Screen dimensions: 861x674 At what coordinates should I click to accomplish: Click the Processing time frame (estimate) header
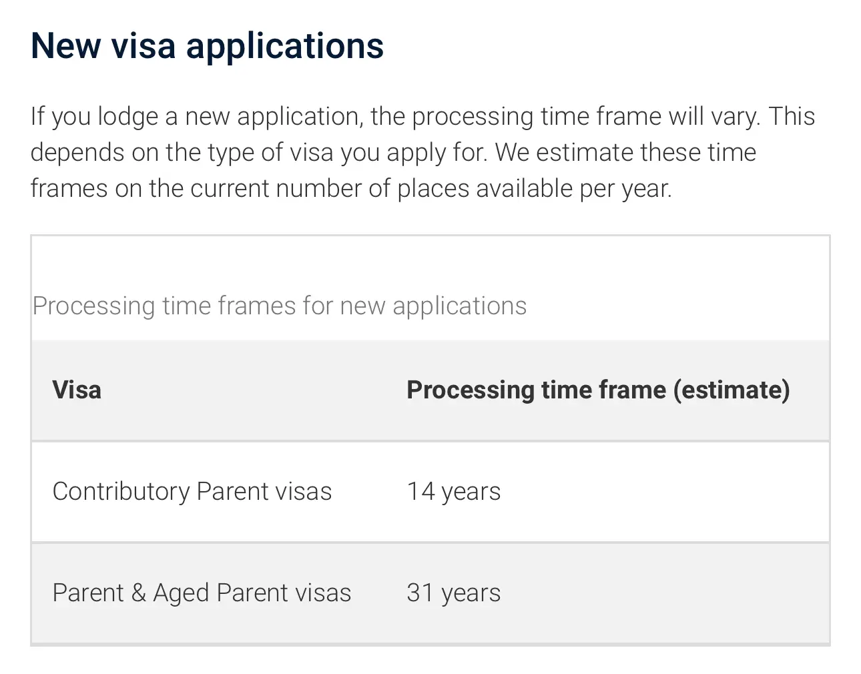click(598, 390)
